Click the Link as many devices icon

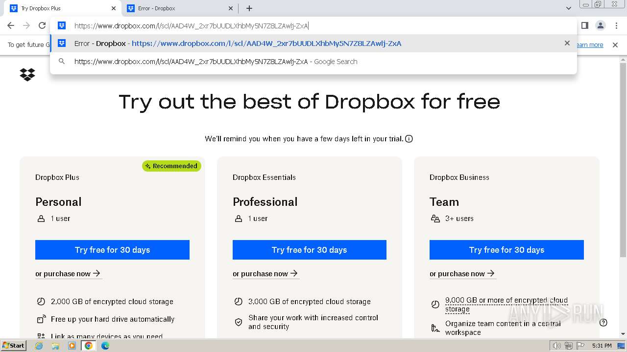pos(41,336)
